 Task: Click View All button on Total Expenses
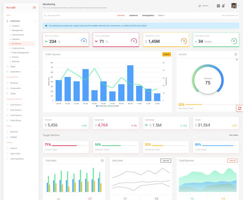pyautogui.click(x=232, y=161)
